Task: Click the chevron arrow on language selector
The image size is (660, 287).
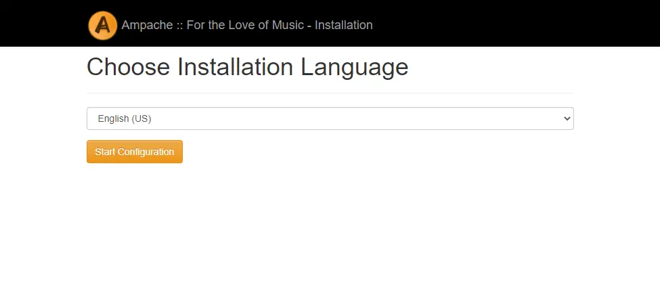Action: pyautogui.click(x=567, y=118)
